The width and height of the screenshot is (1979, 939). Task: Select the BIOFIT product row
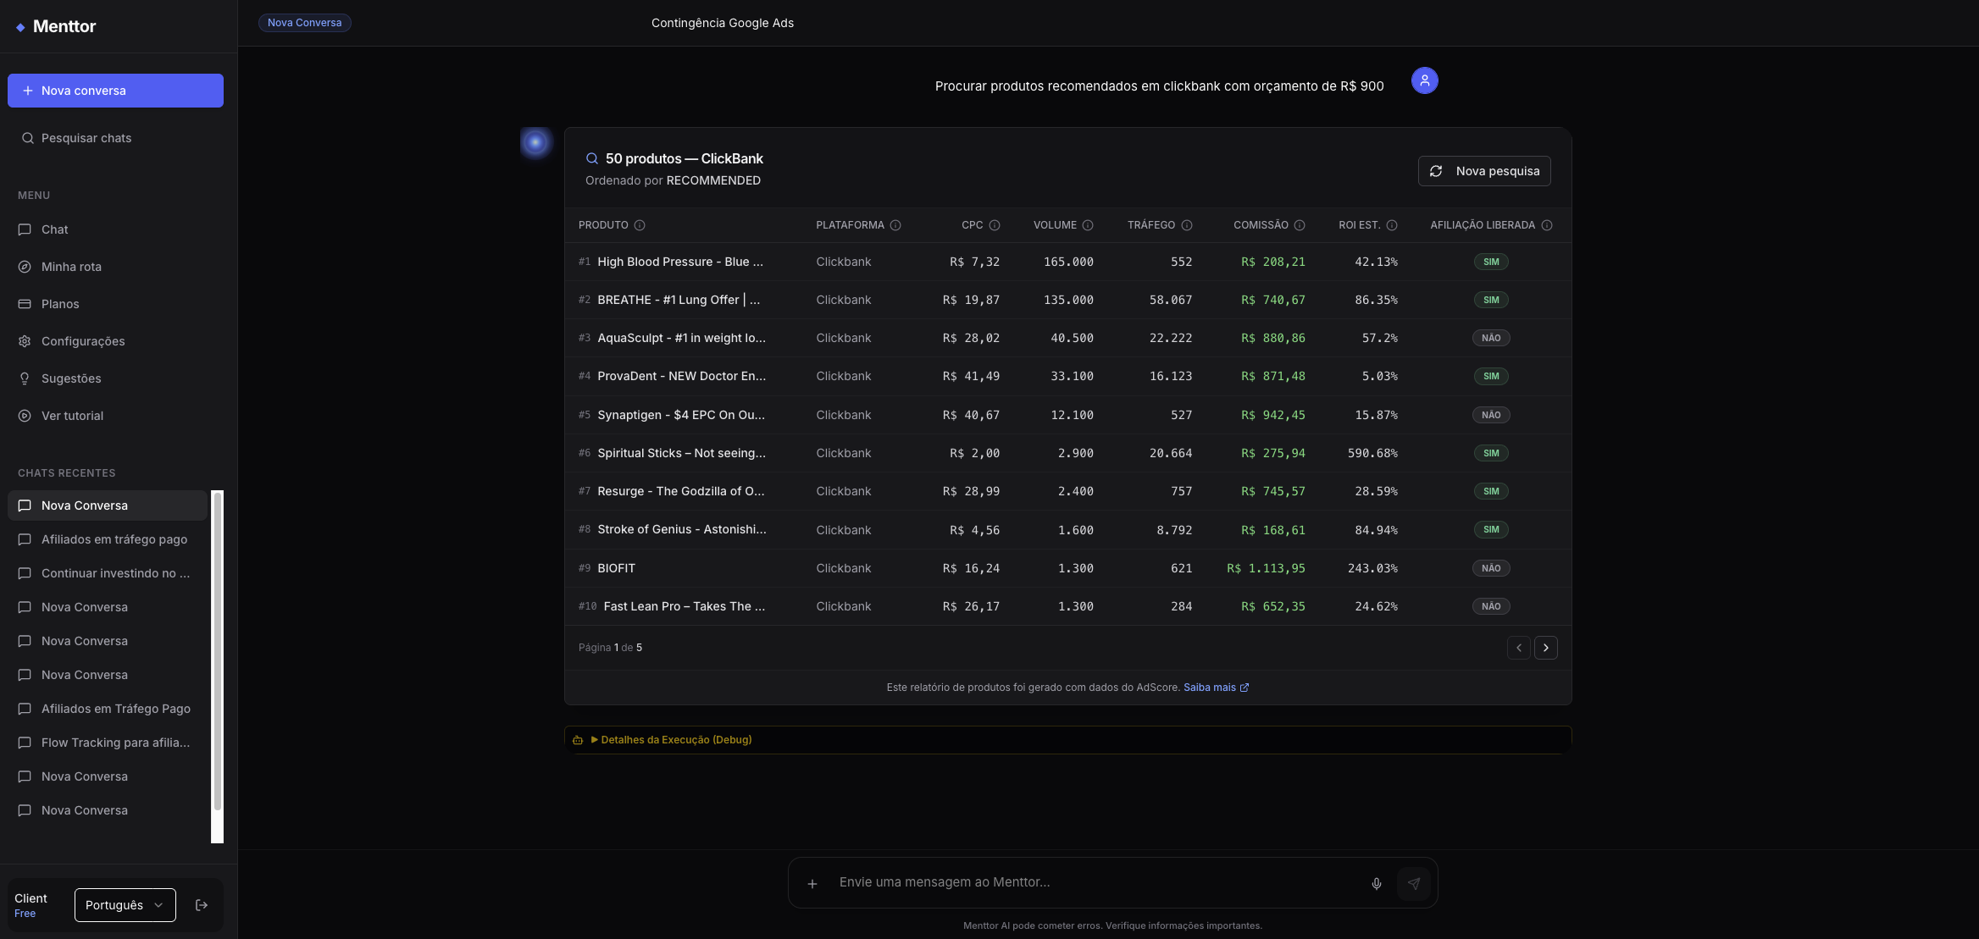tap(1067, 568)
